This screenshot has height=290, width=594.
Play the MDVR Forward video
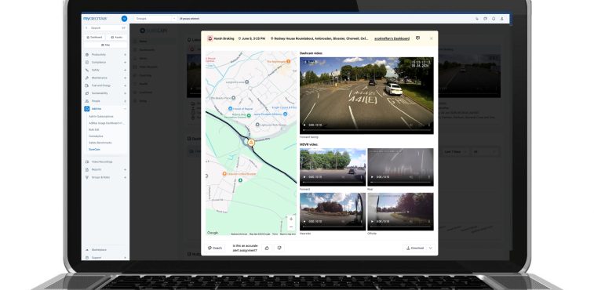click(304, 177)
